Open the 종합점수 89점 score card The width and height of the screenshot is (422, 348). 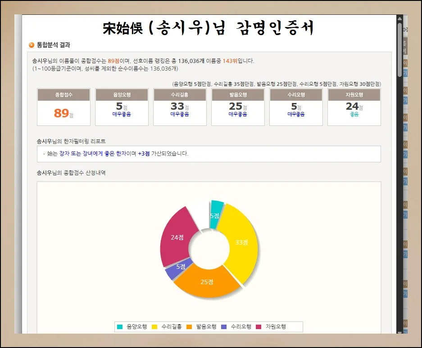(64, 107)
